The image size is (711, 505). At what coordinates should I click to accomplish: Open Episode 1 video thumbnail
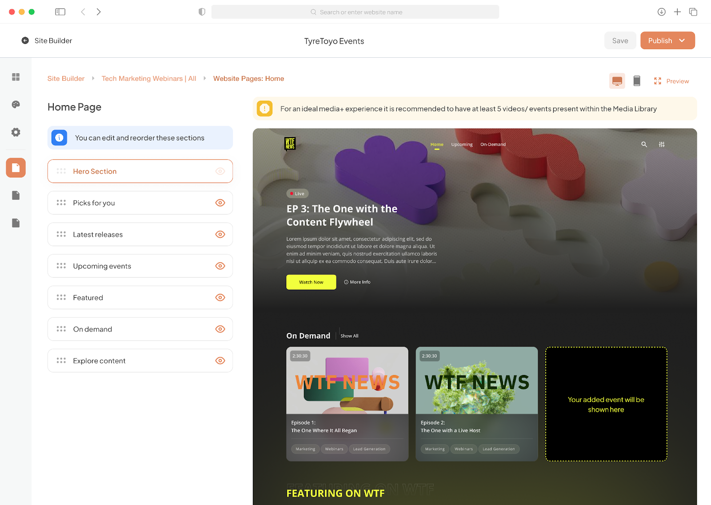(347, 380)
